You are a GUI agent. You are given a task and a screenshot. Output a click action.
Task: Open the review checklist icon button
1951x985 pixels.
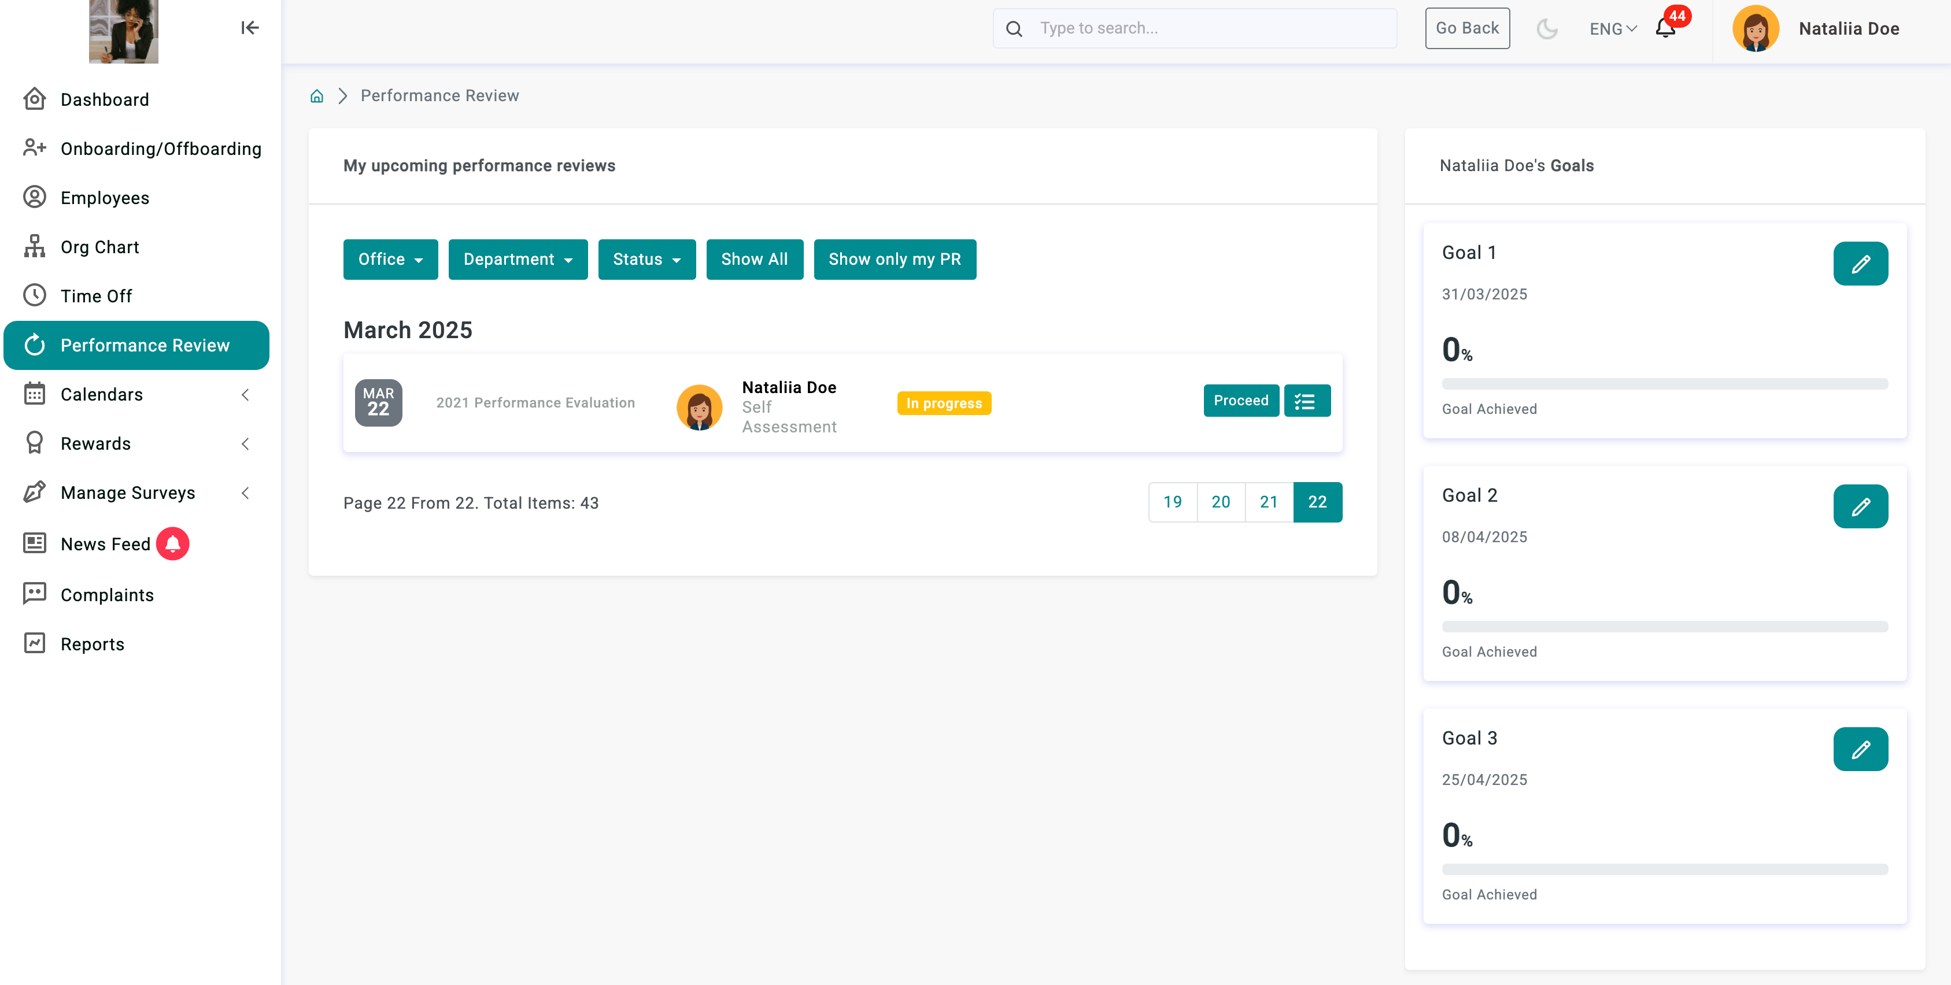(x=1307, y=401)
